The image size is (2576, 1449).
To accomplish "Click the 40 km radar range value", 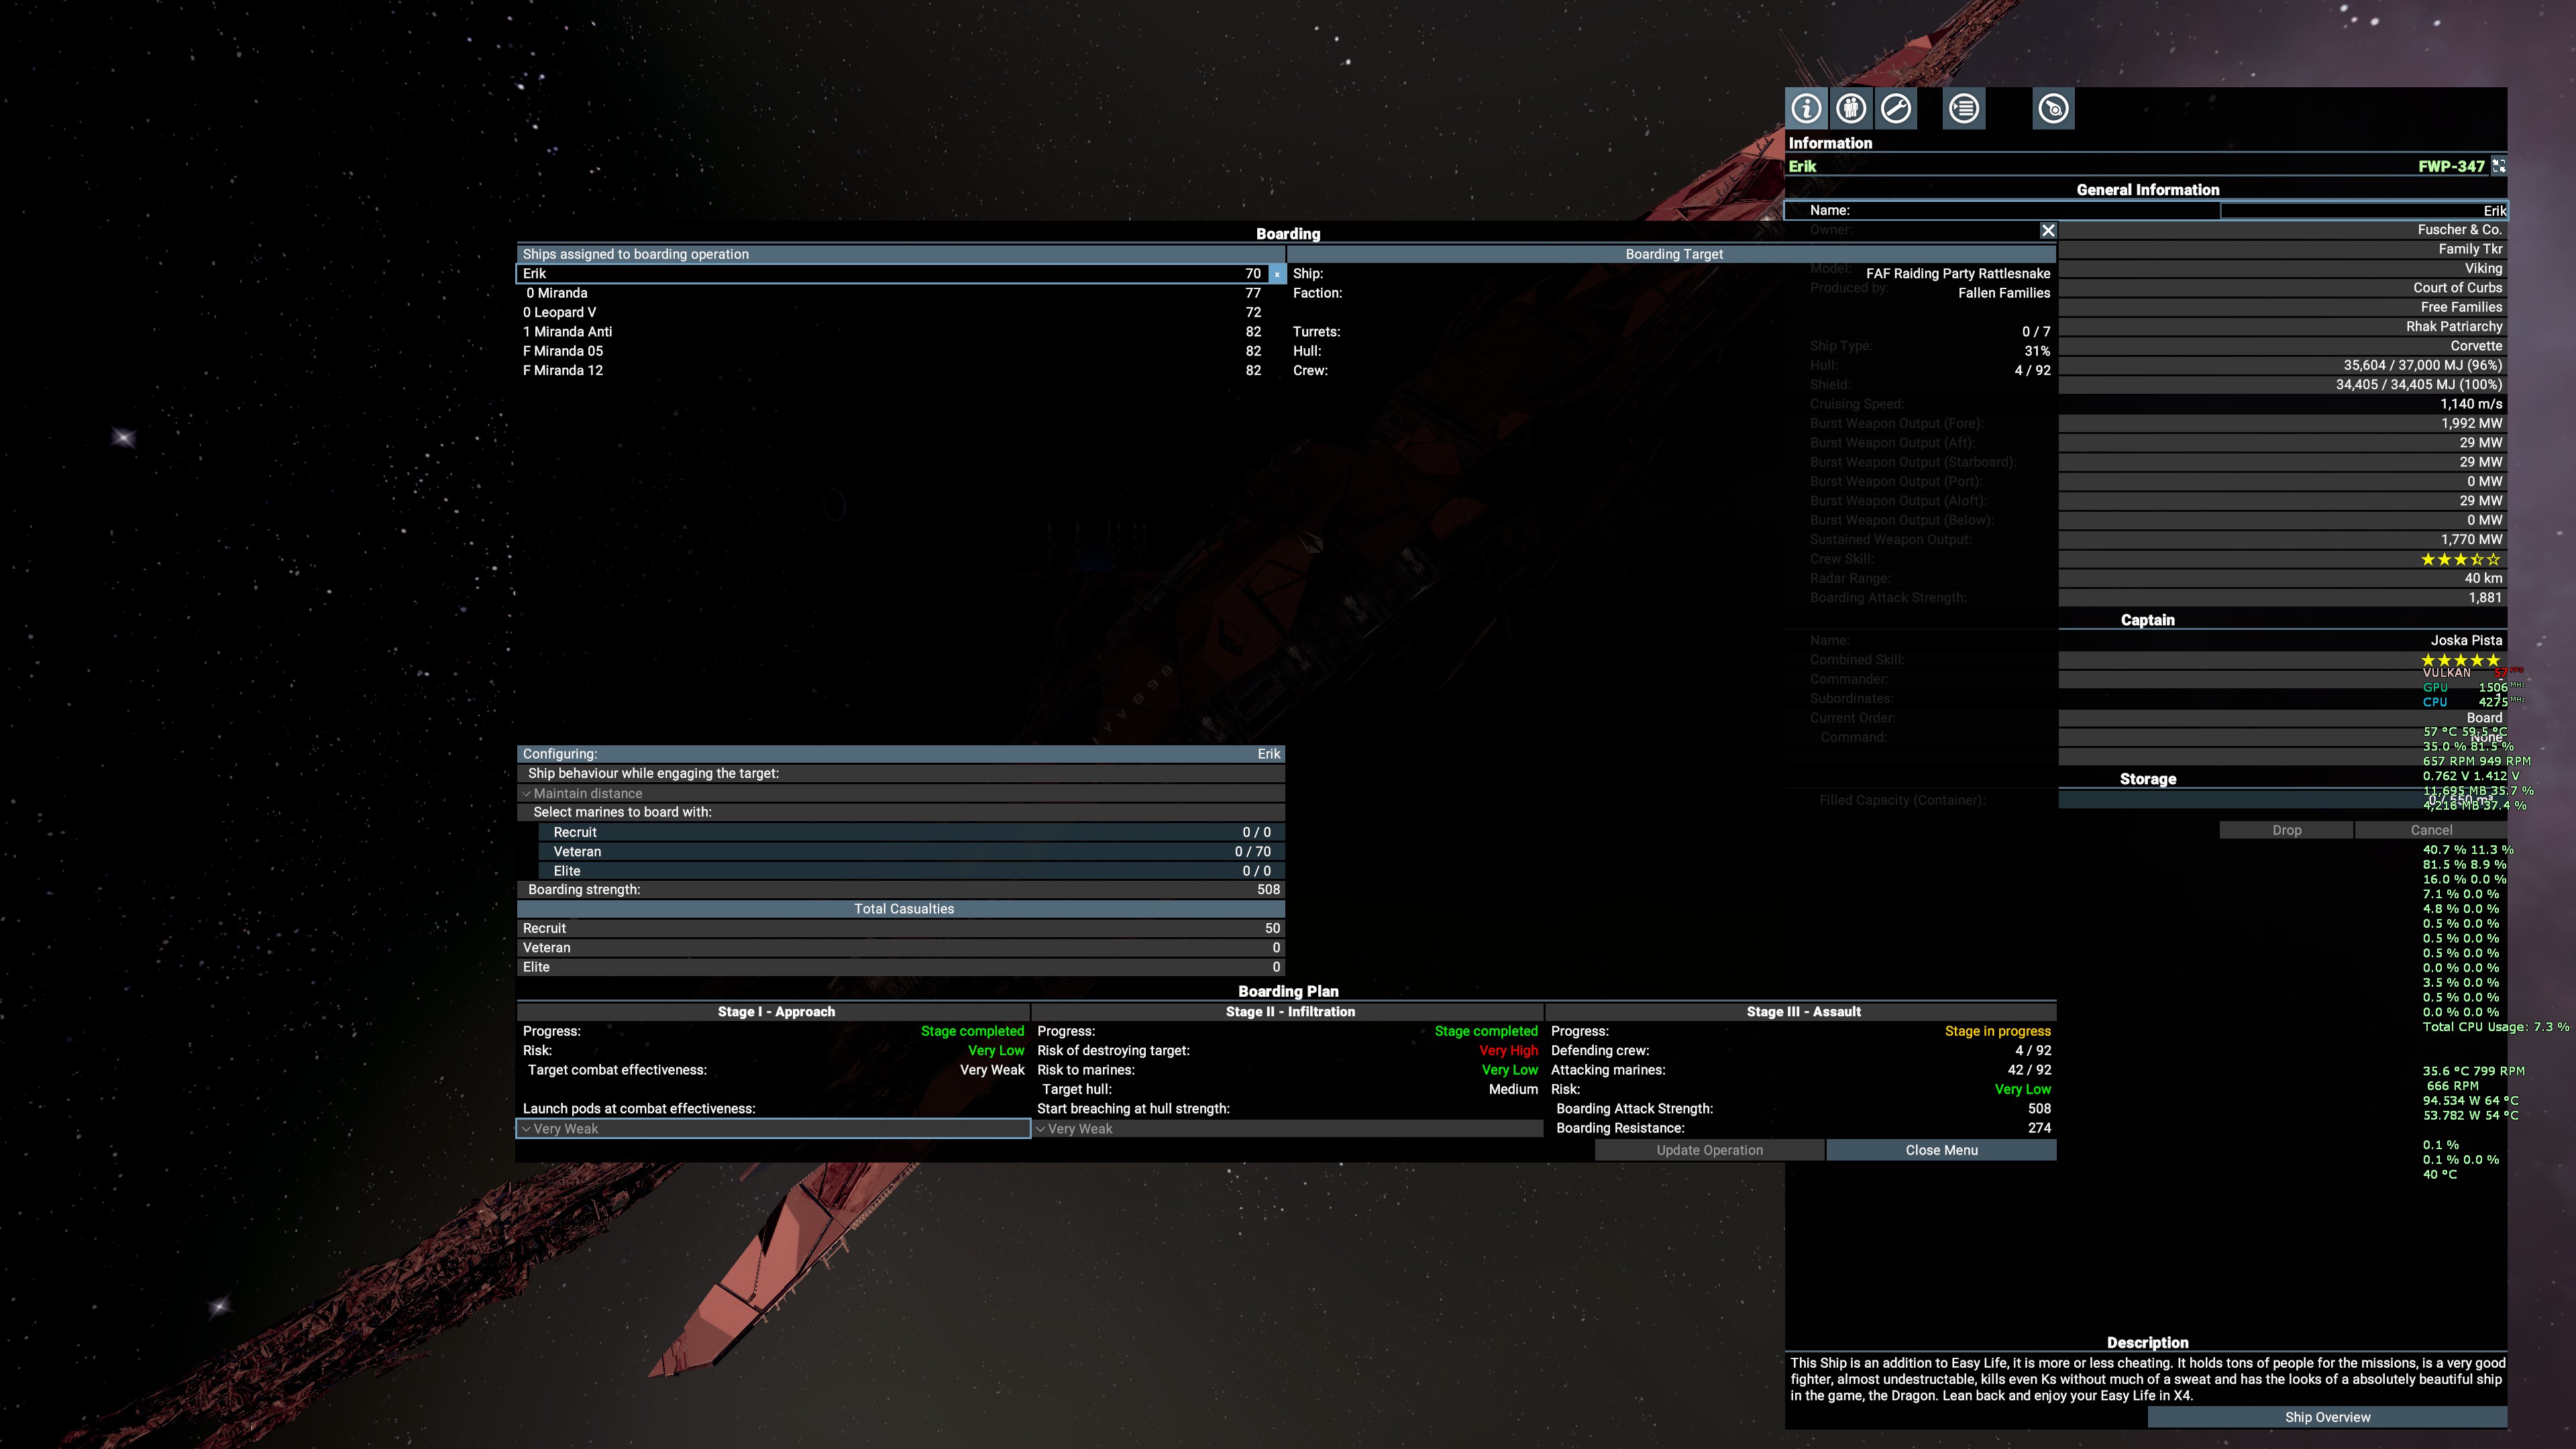I will [2483, 579].
